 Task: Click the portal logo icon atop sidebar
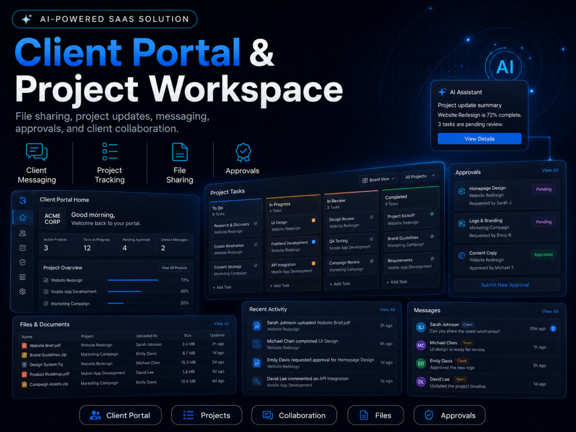coord(23,200)
